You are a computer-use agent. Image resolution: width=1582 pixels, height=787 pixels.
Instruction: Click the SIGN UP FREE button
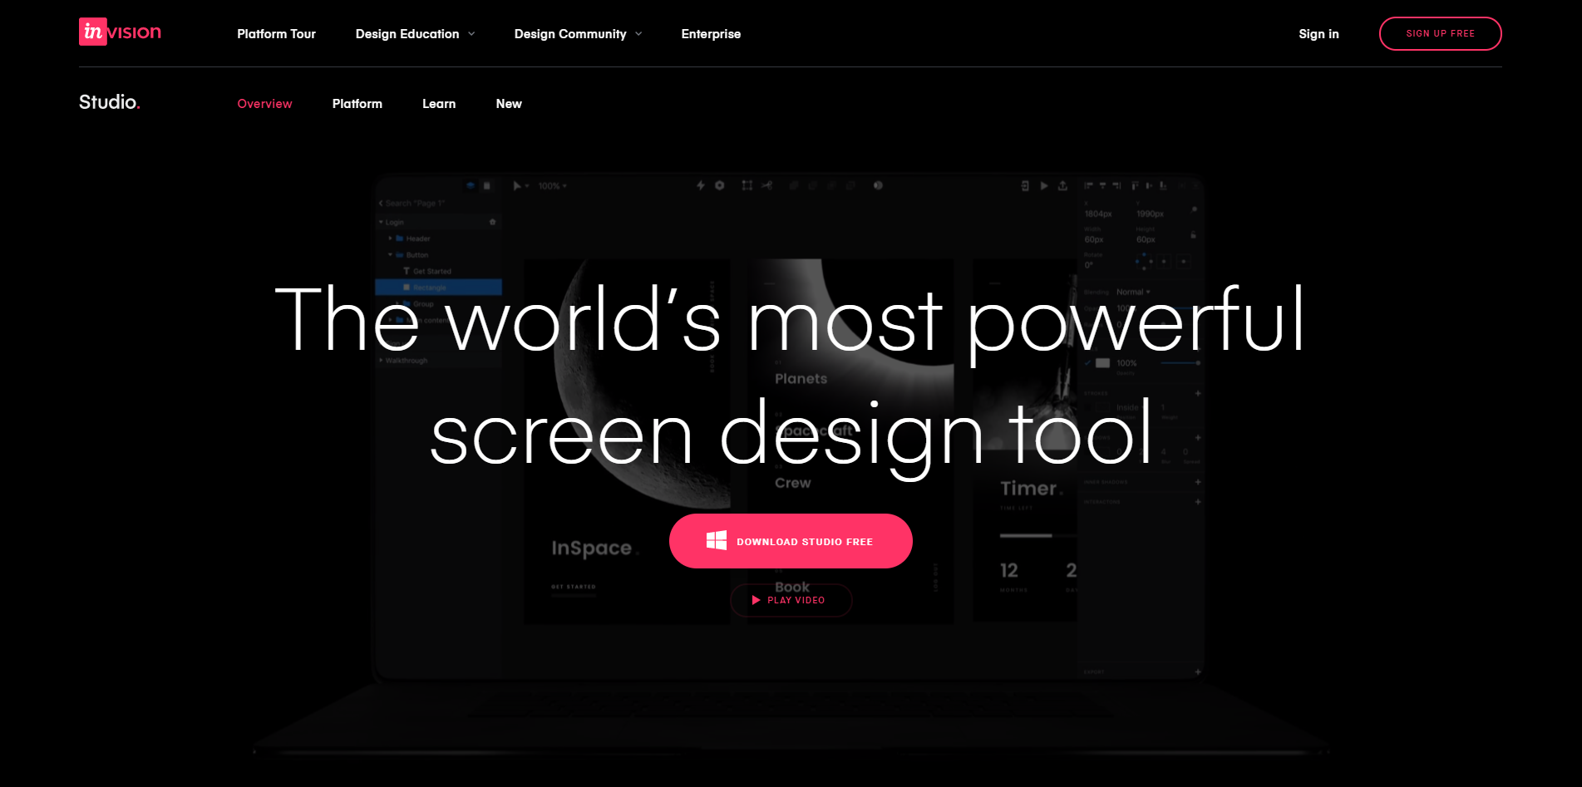(x=1440, y=33)
